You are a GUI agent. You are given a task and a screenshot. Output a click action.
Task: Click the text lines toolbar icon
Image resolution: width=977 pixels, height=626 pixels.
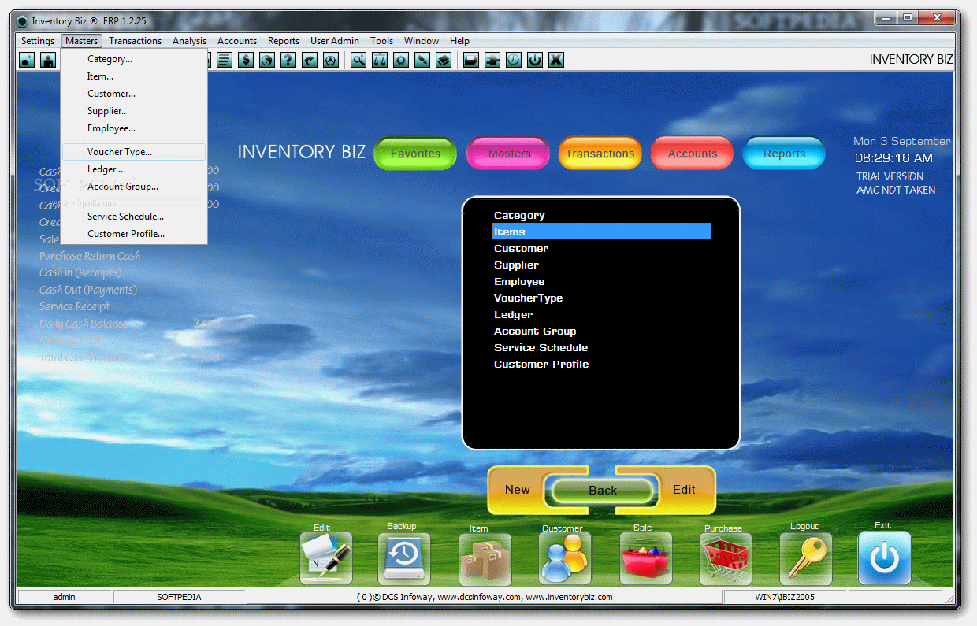click(x=225, y=59)
